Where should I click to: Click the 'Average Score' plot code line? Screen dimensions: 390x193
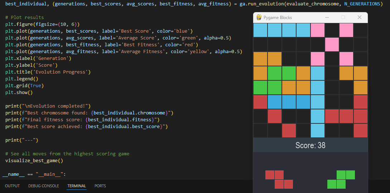(x=118, y=38)
